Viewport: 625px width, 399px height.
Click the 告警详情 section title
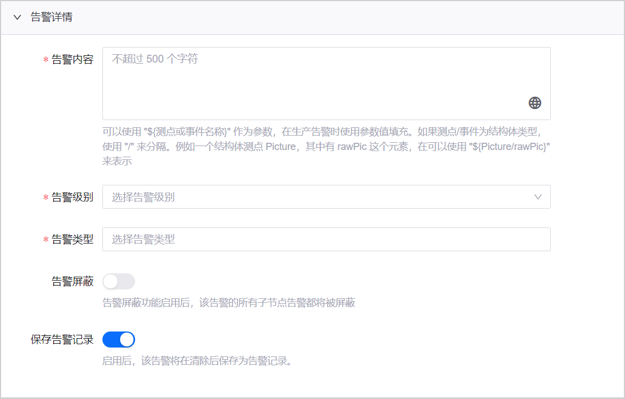(51, 17)
